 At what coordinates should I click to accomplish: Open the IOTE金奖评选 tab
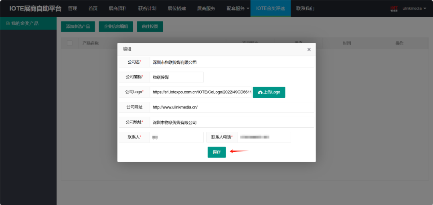270,8
